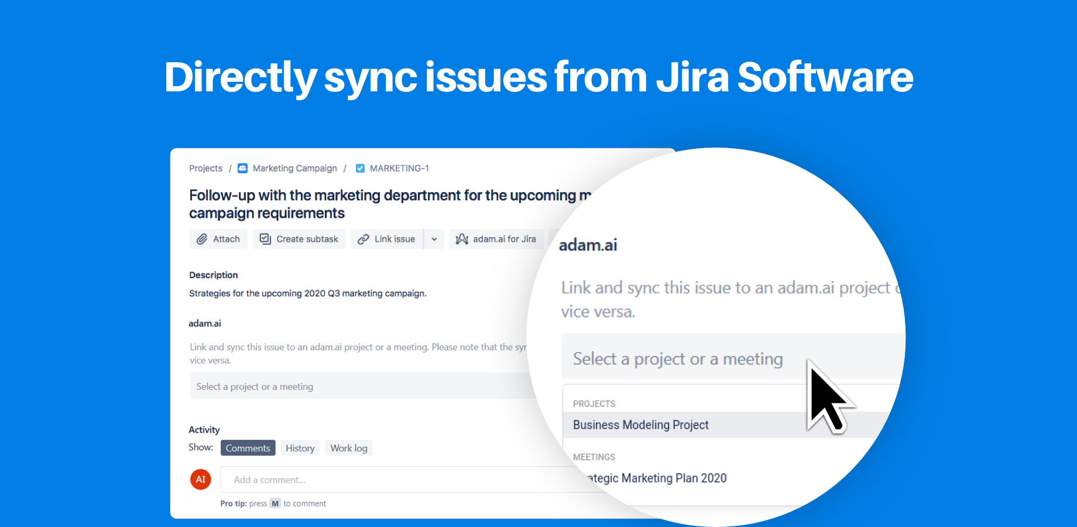1077x527 pixels.
Task: Switch to the History tab
Action: click(x=300, y=448)
